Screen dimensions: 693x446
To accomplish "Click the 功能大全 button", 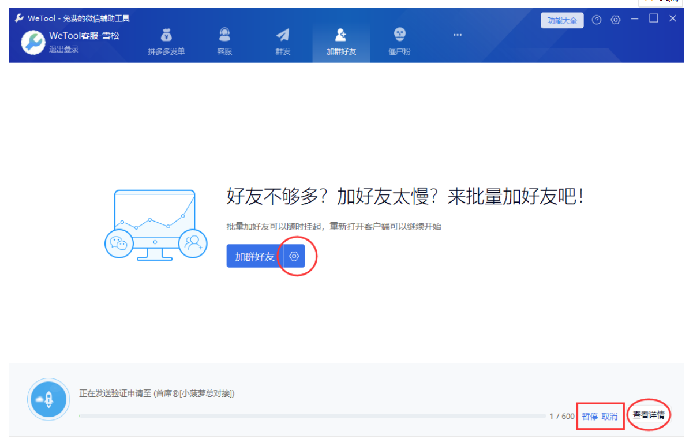I will 562,21.
